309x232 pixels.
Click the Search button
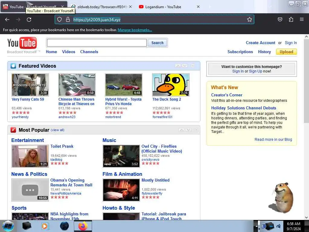coord(157,43)
